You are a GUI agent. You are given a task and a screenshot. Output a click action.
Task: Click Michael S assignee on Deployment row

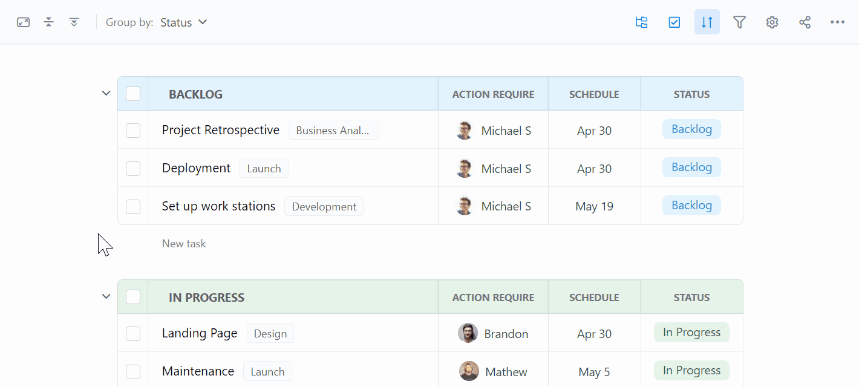click(x=493, y=169)
